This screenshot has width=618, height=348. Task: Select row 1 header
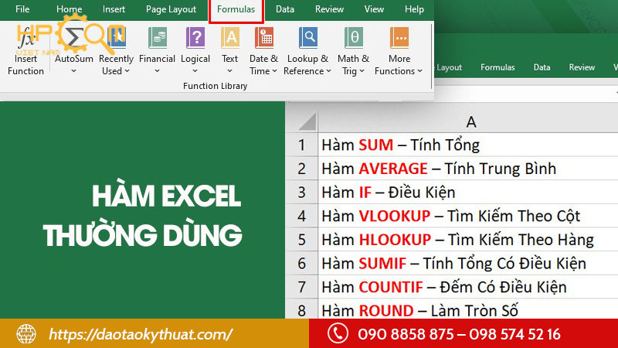[301, 145]
